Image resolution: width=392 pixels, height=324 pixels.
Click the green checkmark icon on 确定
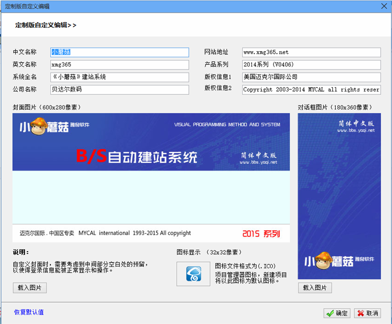(x=330, y=313)
